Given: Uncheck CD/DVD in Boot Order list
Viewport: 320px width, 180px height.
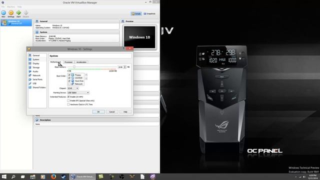Looking at the screenshot, I should click(x=69, y=78).
